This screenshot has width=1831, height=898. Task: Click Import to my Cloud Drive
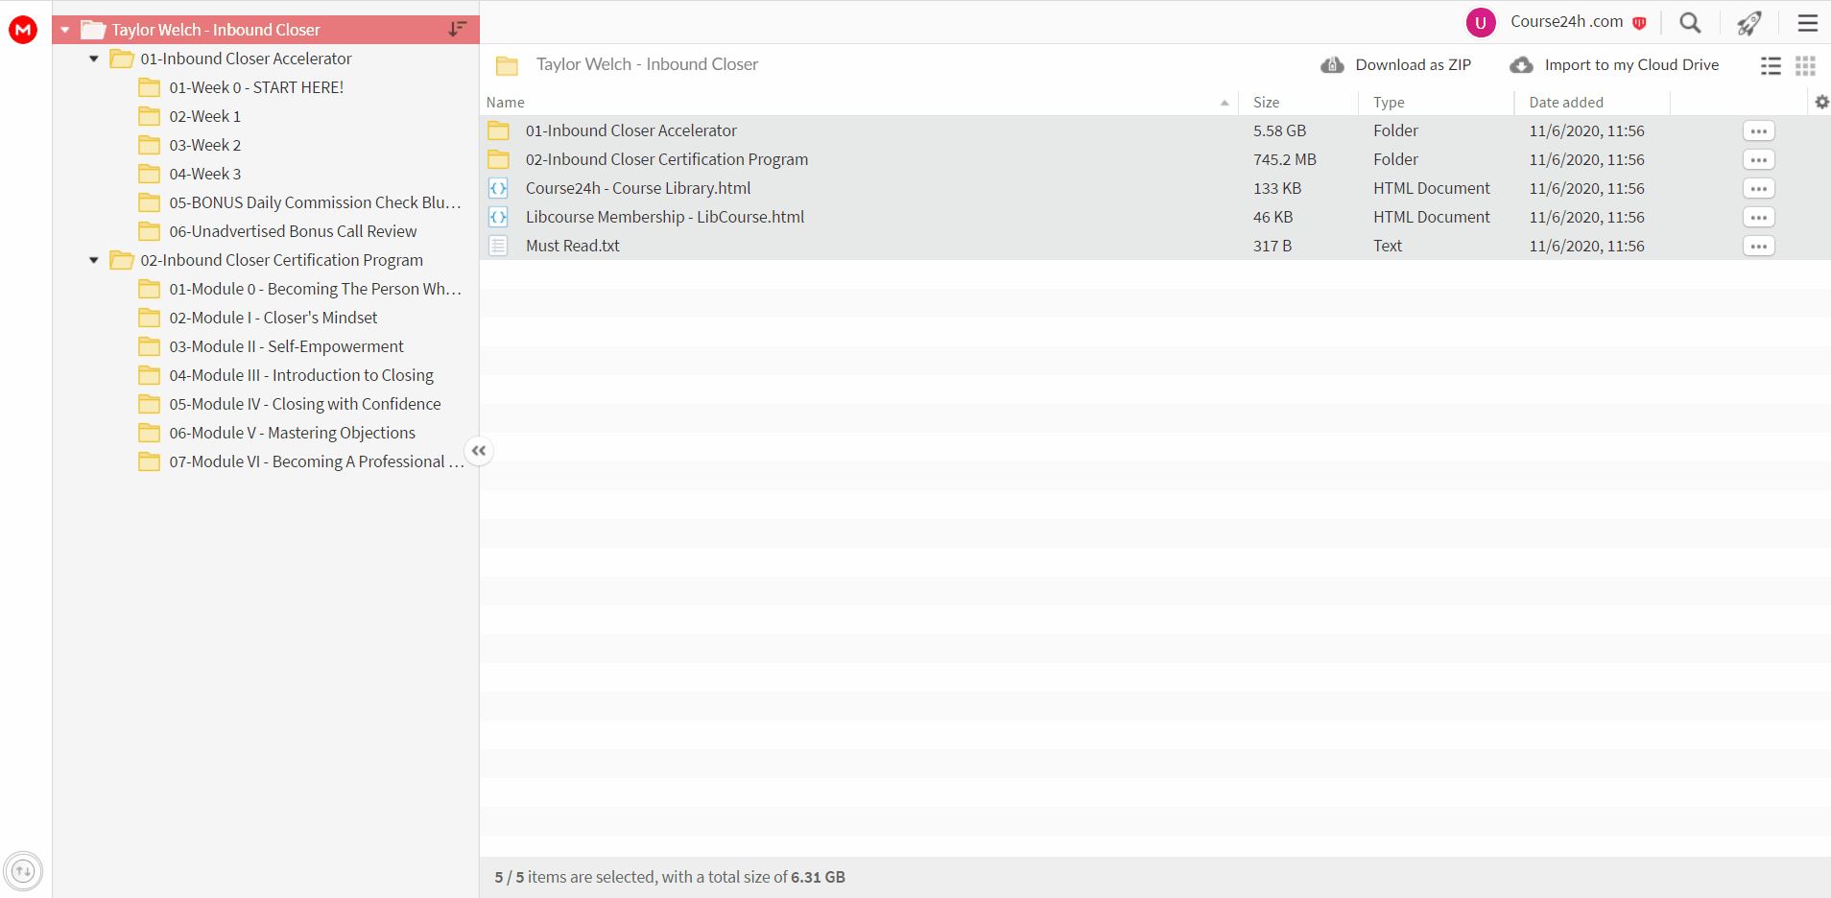click(1614, 64)
